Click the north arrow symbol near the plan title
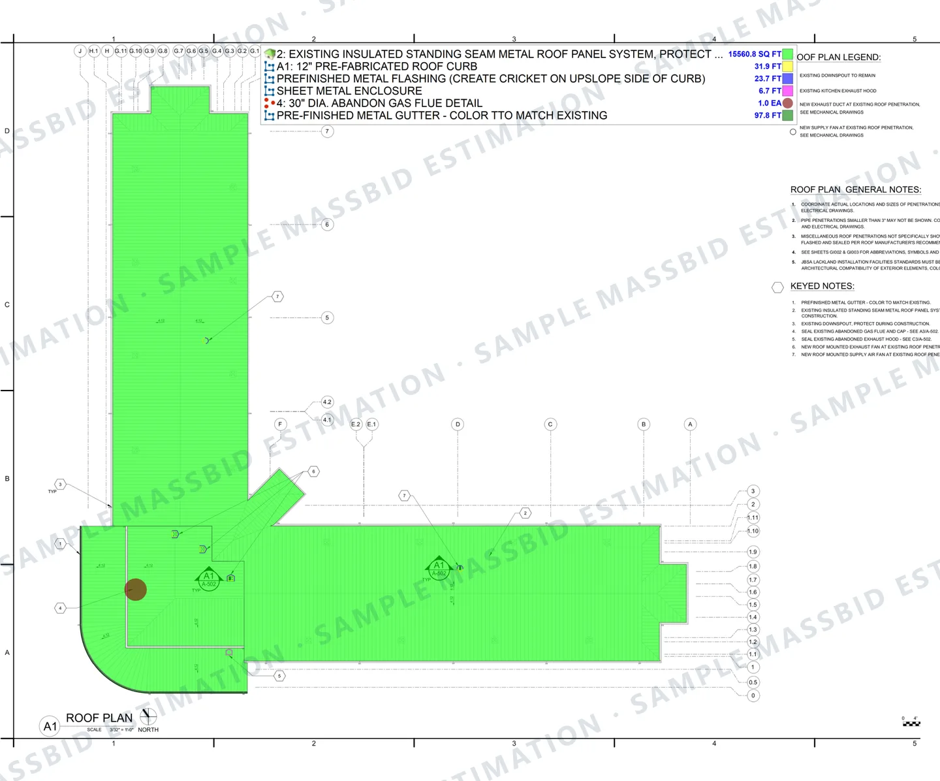The width and height of the screenshot is (940, 781). coord(148,716)
